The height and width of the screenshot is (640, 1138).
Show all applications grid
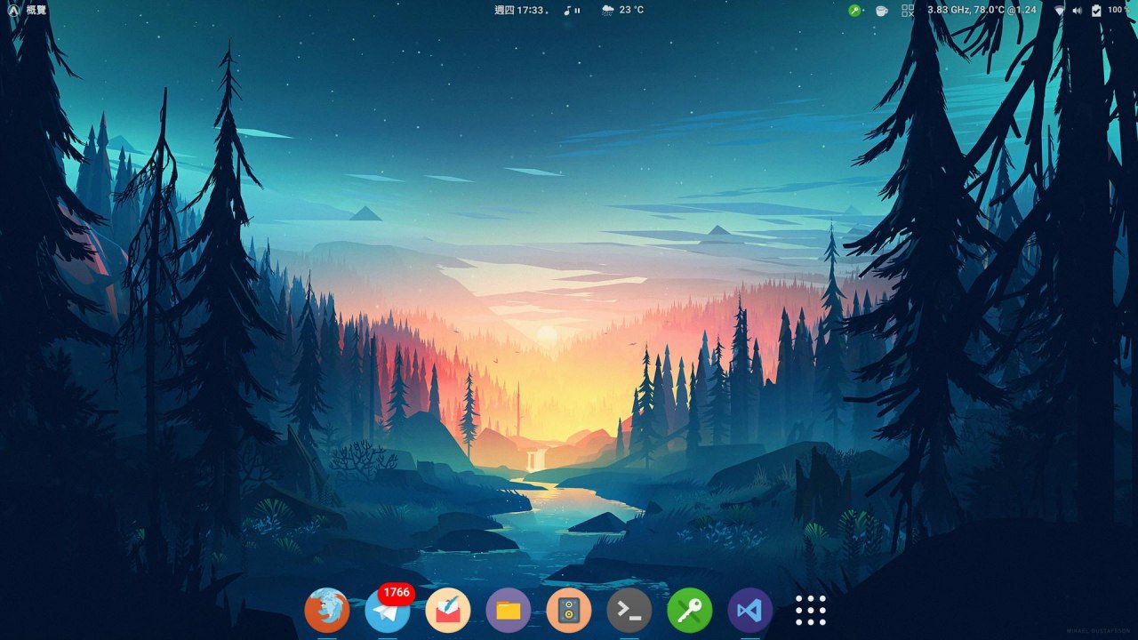[811, 611]
